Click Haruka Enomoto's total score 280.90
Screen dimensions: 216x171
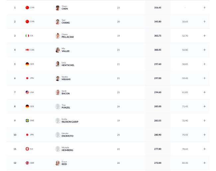158,135
